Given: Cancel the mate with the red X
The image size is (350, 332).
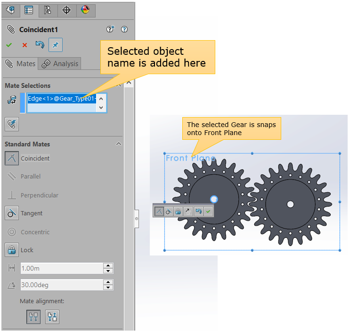Looking at the screenshot, I should point(24,45).
